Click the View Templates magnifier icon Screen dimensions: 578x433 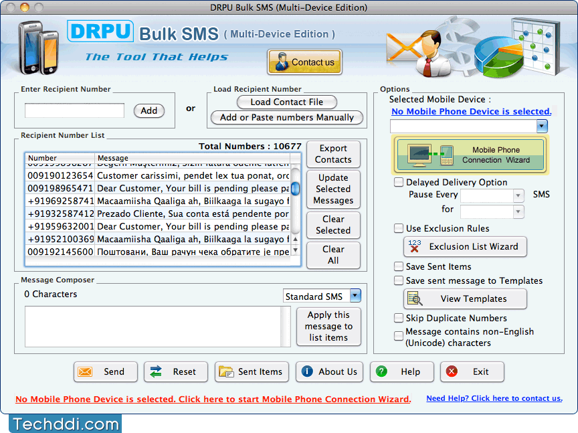(415, 298)
